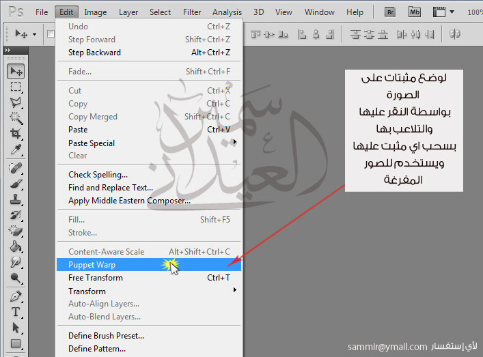Select the Rectangular Marquee tool
This screenshot has height=357, width=483.
tap(16, 87)
